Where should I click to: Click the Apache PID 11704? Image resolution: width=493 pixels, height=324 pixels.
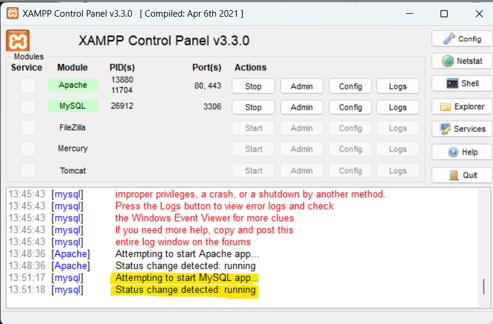coord(122,90)
